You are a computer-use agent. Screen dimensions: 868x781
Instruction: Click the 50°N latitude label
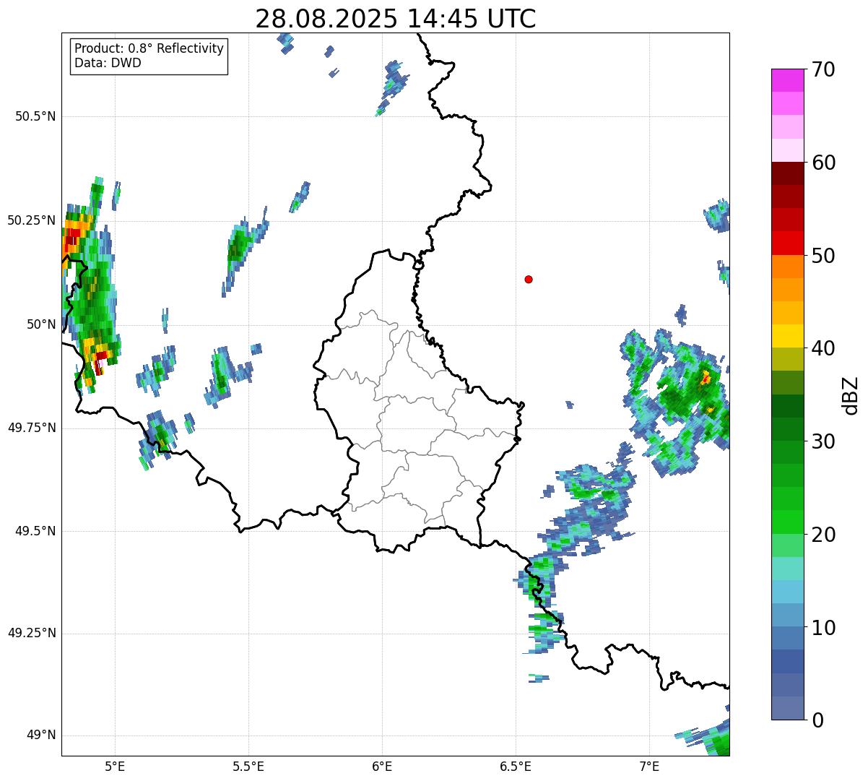pos(41,324)
